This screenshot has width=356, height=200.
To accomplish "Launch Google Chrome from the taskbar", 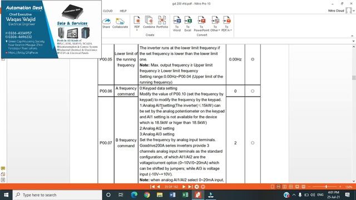I will pyautogui.click(x=147, y=195).
